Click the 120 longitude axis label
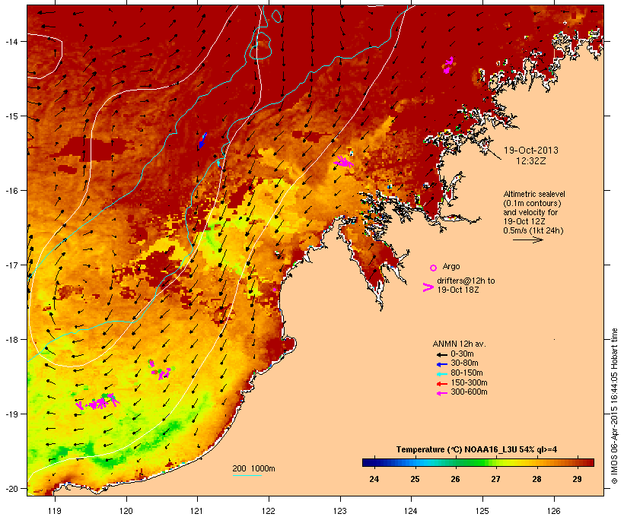This screenshot has height=517, width=624. (126, 511)
